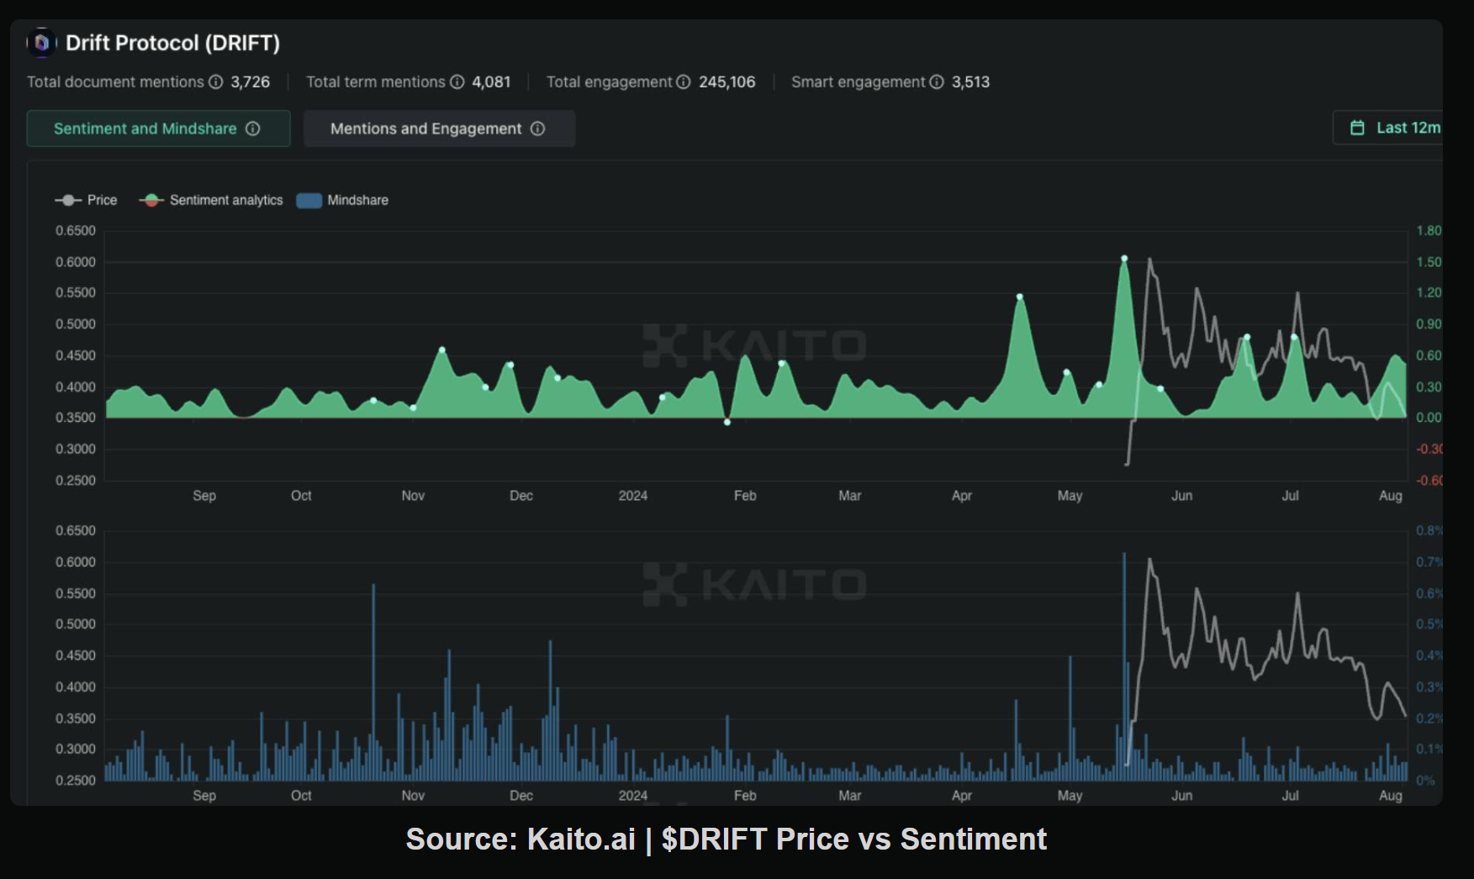Viewport: 1474px width, 879px height.
Task: Toggle Mindshare series in legend
Action: coord(343,200)
